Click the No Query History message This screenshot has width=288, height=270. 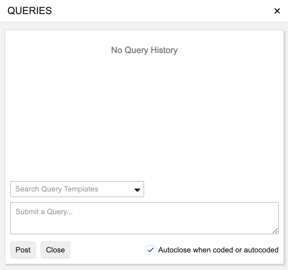pos(144,50)
